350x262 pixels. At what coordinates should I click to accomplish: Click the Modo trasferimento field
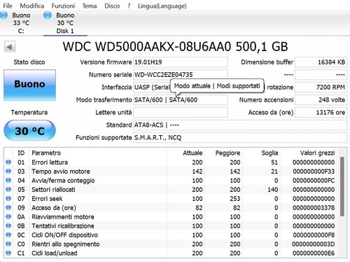[181, 100]
